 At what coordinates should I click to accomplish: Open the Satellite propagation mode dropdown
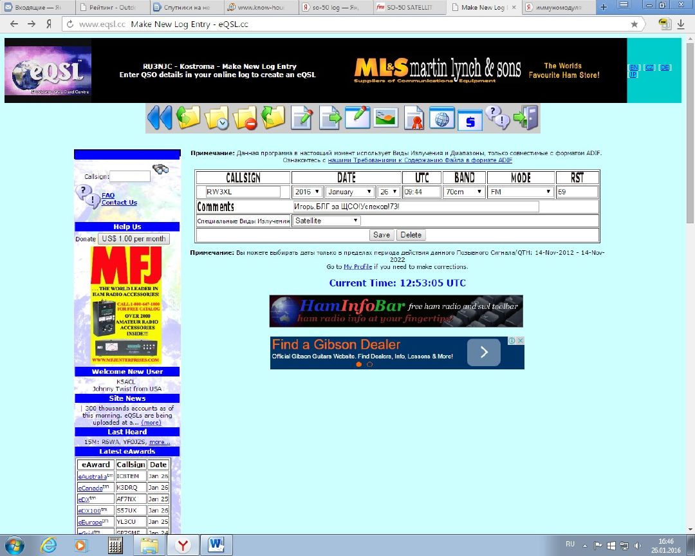tap(326, 220)
